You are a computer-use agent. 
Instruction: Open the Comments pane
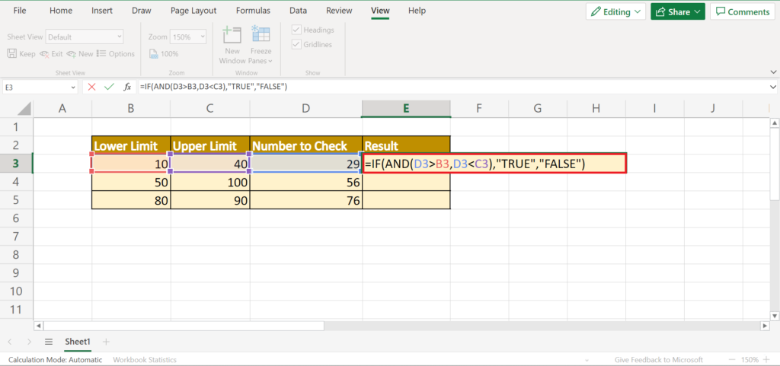pos(741,11)
